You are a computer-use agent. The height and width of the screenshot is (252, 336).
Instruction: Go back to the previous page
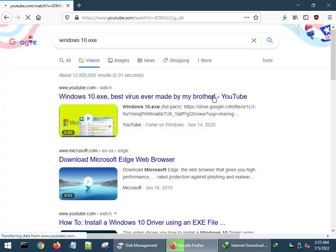[x=7, y=18]
